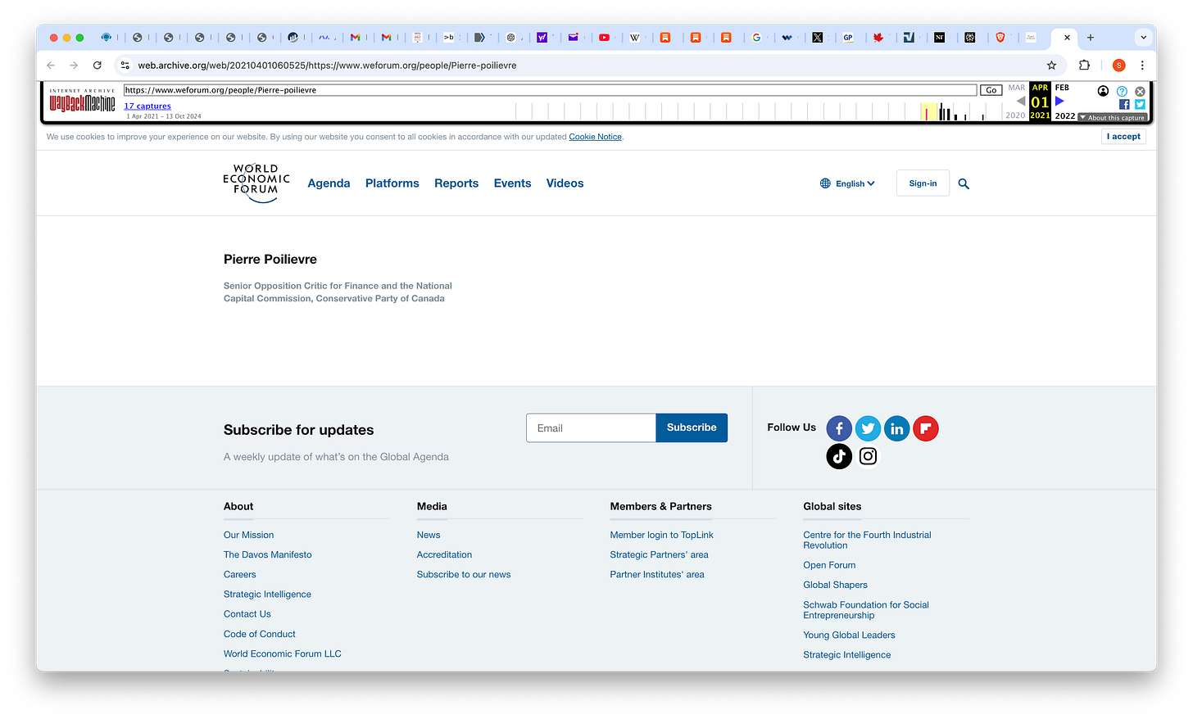Switch to the X tab

click(x=817, y=38)
